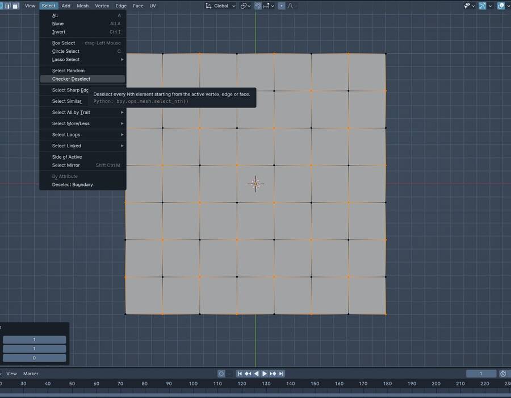Jump to the timeline start frame

[240, 374]
